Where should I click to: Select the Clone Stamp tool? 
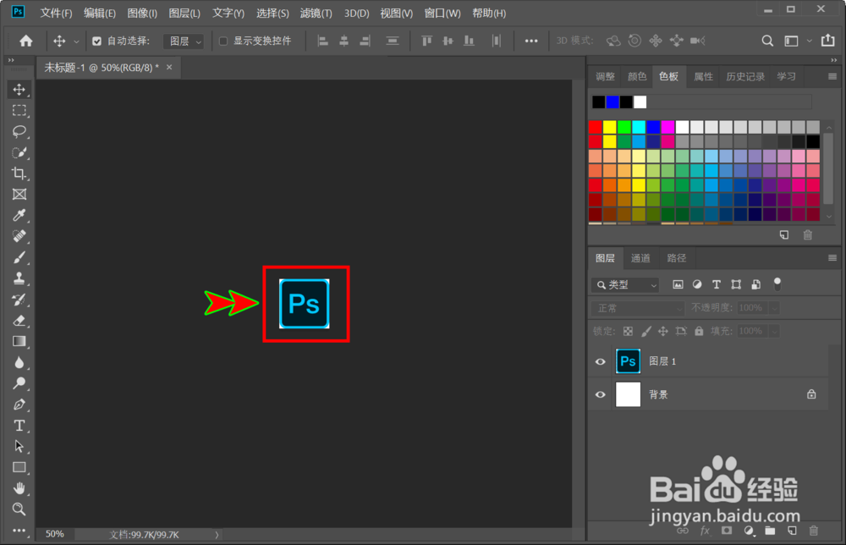pyautogui.click(x=19, y=278)
